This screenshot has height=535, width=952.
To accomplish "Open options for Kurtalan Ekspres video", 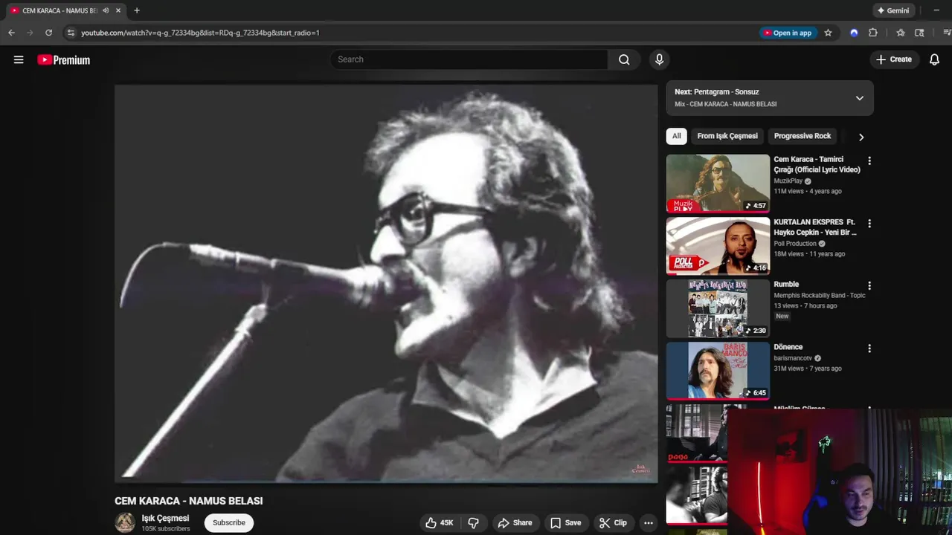I will pyautogui.click(x=869, y=223).
